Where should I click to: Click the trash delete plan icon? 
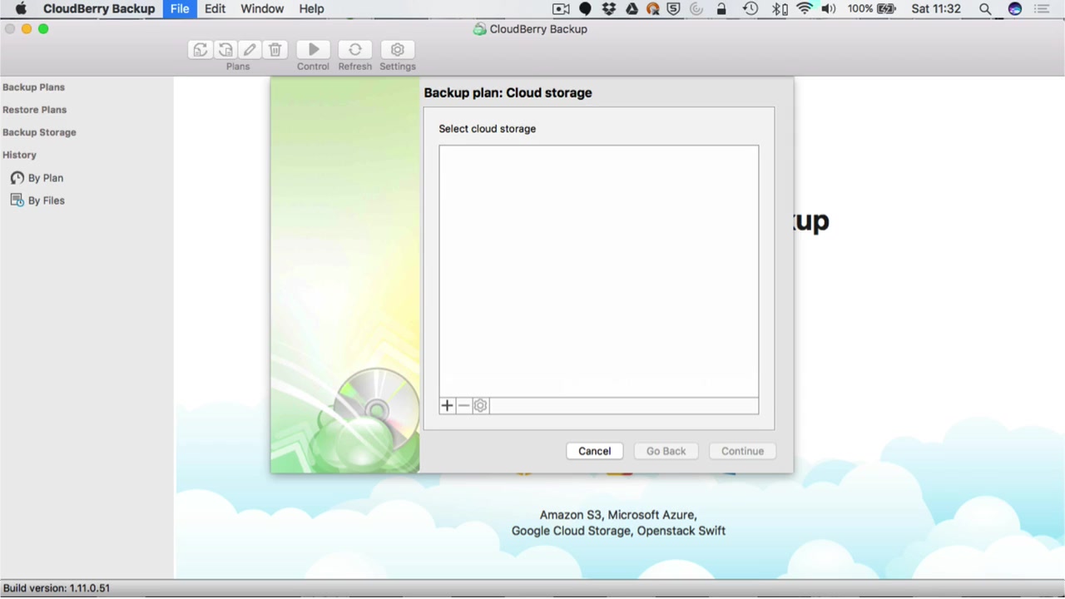(x=275, y=50)
